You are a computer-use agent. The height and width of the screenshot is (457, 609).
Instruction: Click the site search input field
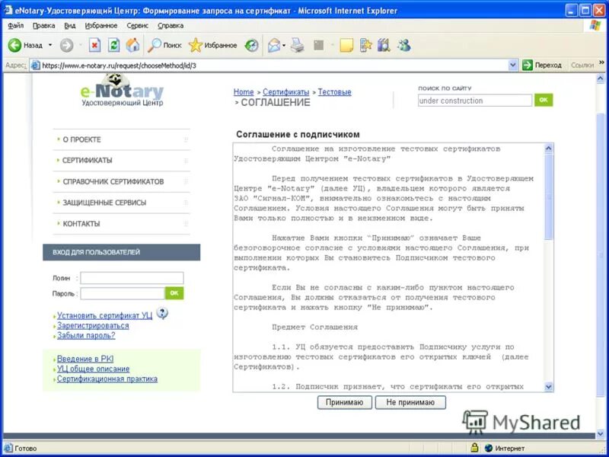474,101
